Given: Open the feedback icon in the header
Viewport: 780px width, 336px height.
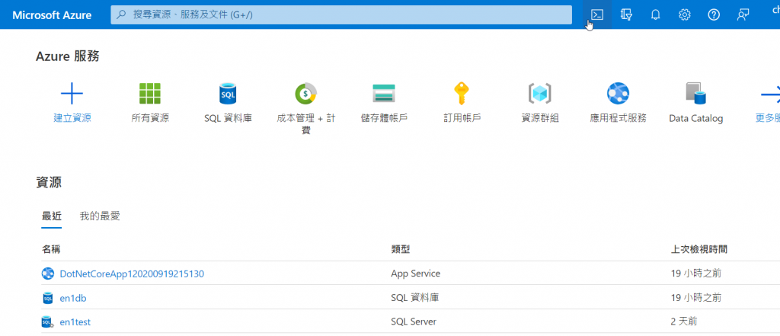Looking at the screenshot, I should [x=743, y=15].
